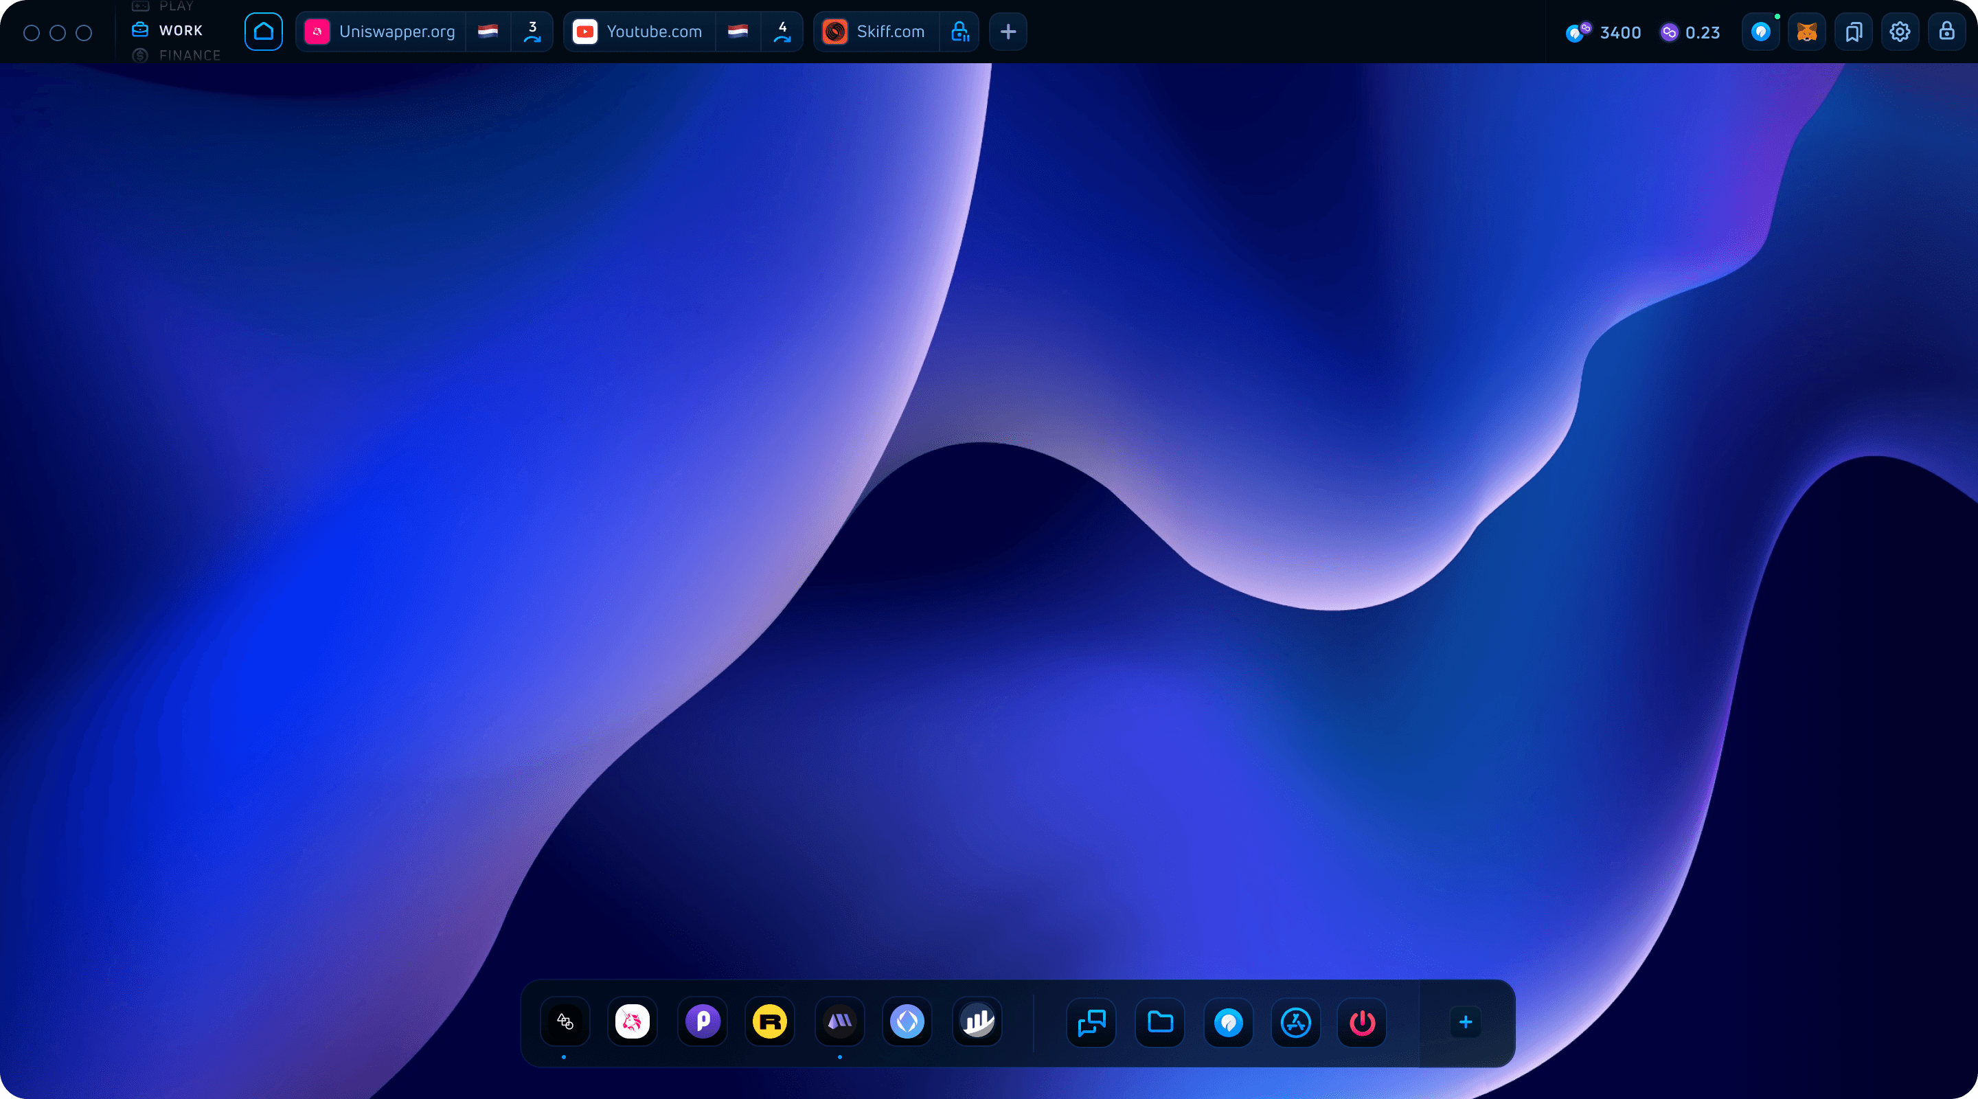
Task: Open the file folder dock icon
Action: (x=1159, y=1022)
